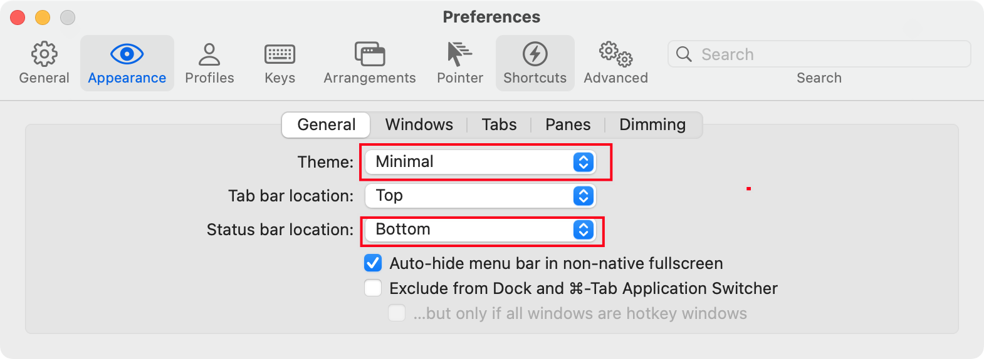The height and width of the screenshot is (359, 984).
Task: Select the Appearance eye icon
Action: click(127, 54)
